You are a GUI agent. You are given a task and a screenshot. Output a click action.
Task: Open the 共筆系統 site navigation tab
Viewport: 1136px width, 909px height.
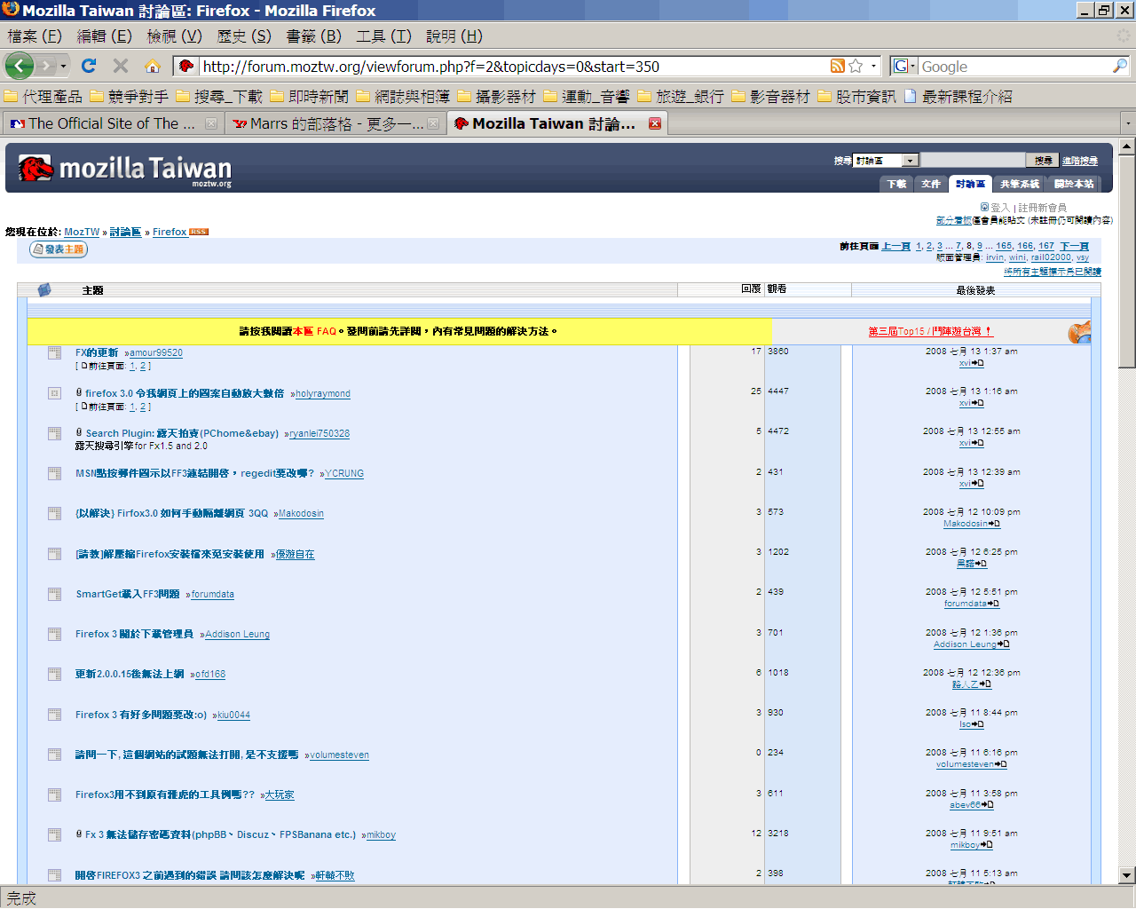click(x=1019, y=184)
